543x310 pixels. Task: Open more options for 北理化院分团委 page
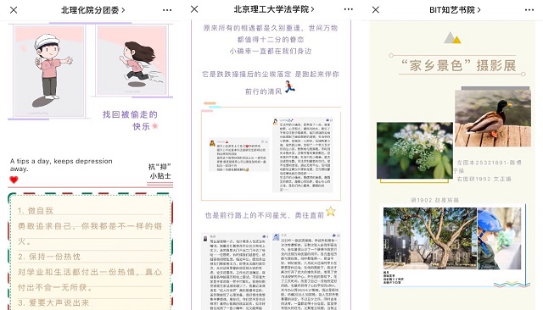(167, 10)
